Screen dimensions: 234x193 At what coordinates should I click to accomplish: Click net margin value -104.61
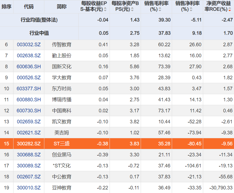pos(193,166)
